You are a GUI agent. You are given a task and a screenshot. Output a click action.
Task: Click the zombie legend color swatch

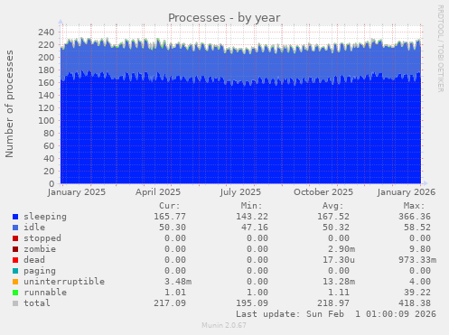15,249
